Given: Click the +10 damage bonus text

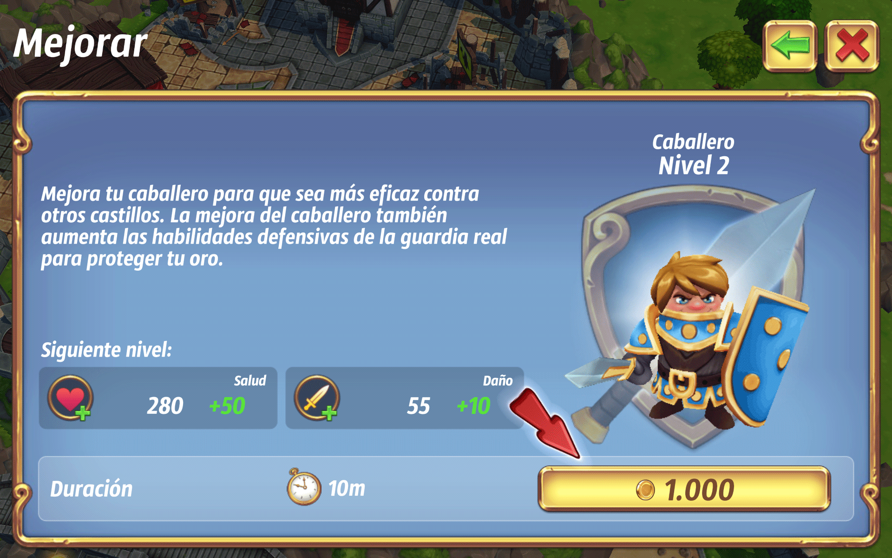Looking at the screenshot, I should 473,406.
